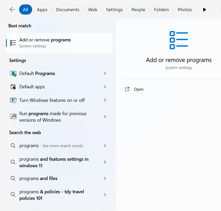The height and width of the screenshot is (211, 221).
Task: Open 'programs and features settings' web suggestion
Action: 54,162
